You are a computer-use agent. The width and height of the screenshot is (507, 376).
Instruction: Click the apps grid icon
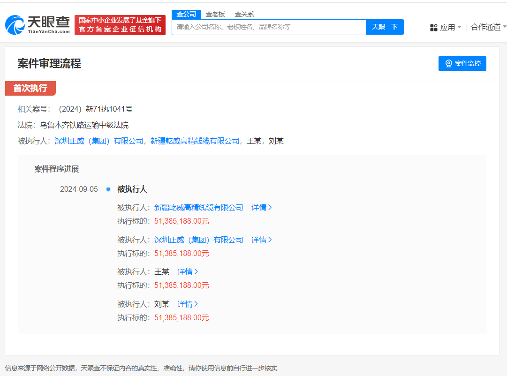tap(434, 28)
